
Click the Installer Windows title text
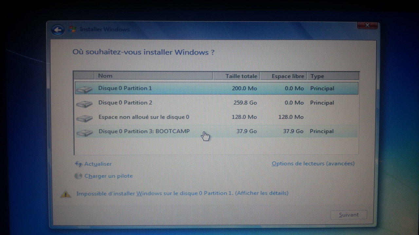(105, 29)
